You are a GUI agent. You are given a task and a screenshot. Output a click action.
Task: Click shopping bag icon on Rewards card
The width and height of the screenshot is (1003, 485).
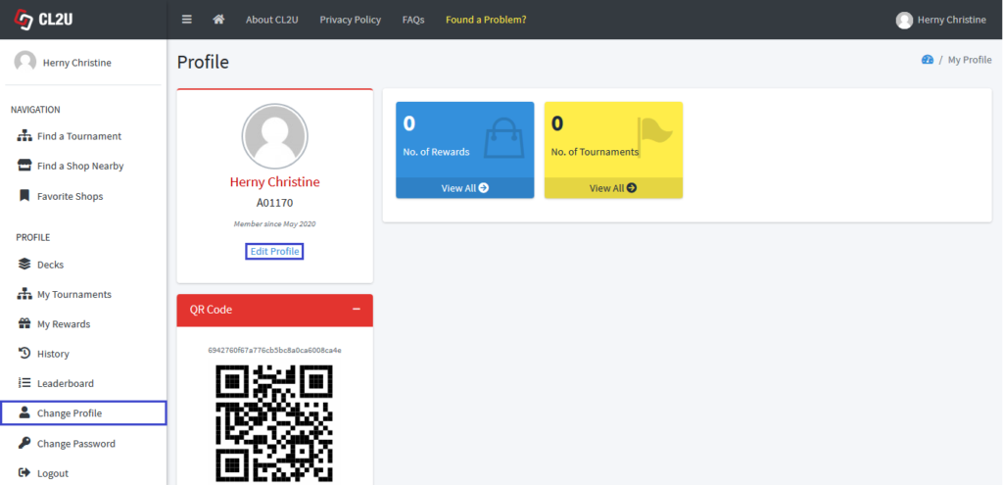coord(504,137)
